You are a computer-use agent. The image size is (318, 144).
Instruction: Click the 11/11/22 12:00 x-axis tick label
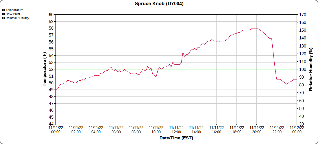176,130
